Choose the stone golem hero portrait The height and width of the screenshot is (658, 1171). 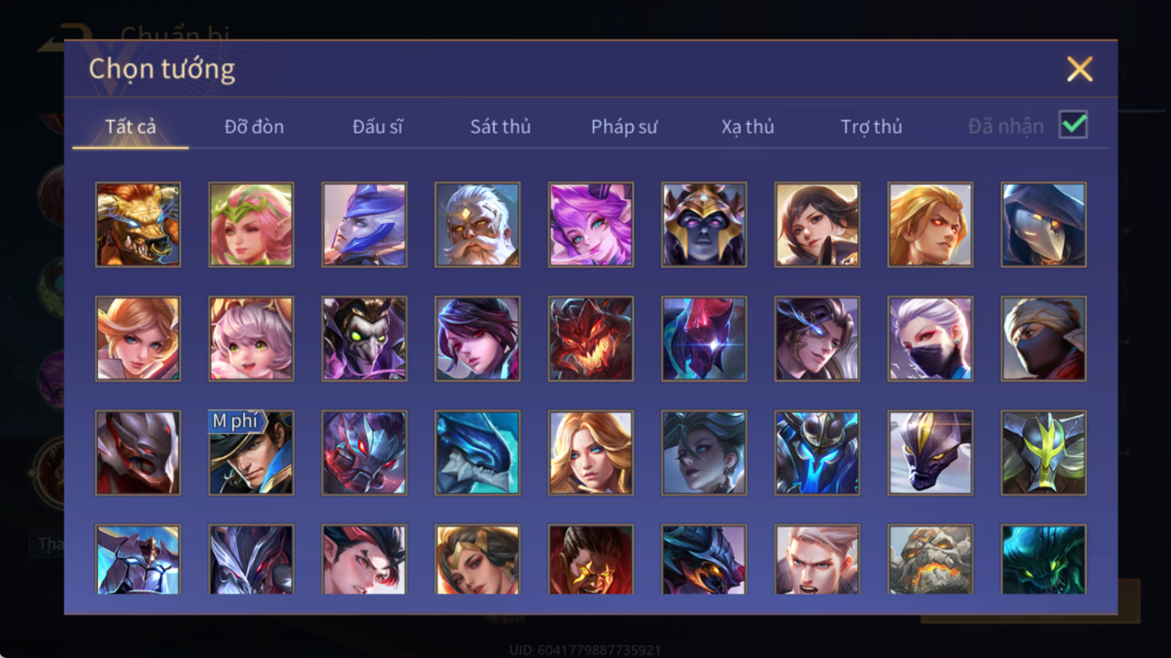coord(931,559)
